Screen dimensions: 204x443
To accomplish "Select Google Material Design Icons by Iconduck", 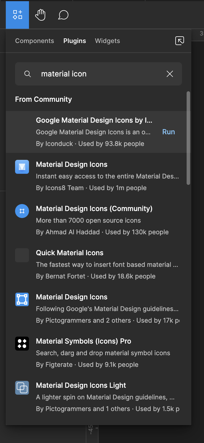I will (x=99, y=132).
